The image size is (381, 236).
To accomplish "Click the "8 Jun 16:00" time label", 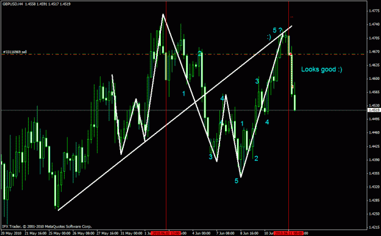I will [249, 234].
